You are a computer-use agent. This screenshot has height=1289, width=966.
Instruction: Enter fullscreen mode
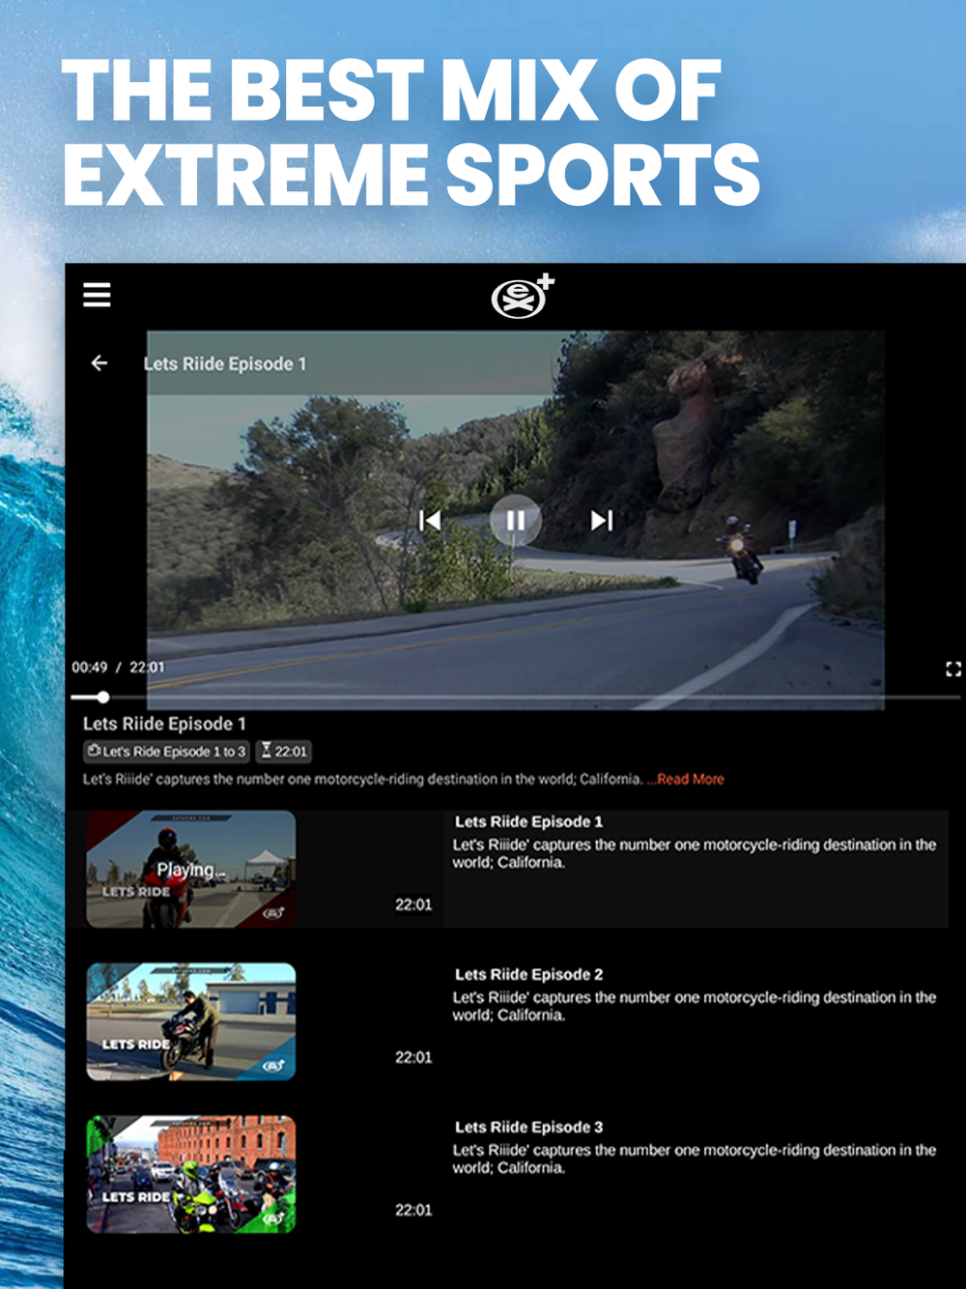click(x=953, y=669)
